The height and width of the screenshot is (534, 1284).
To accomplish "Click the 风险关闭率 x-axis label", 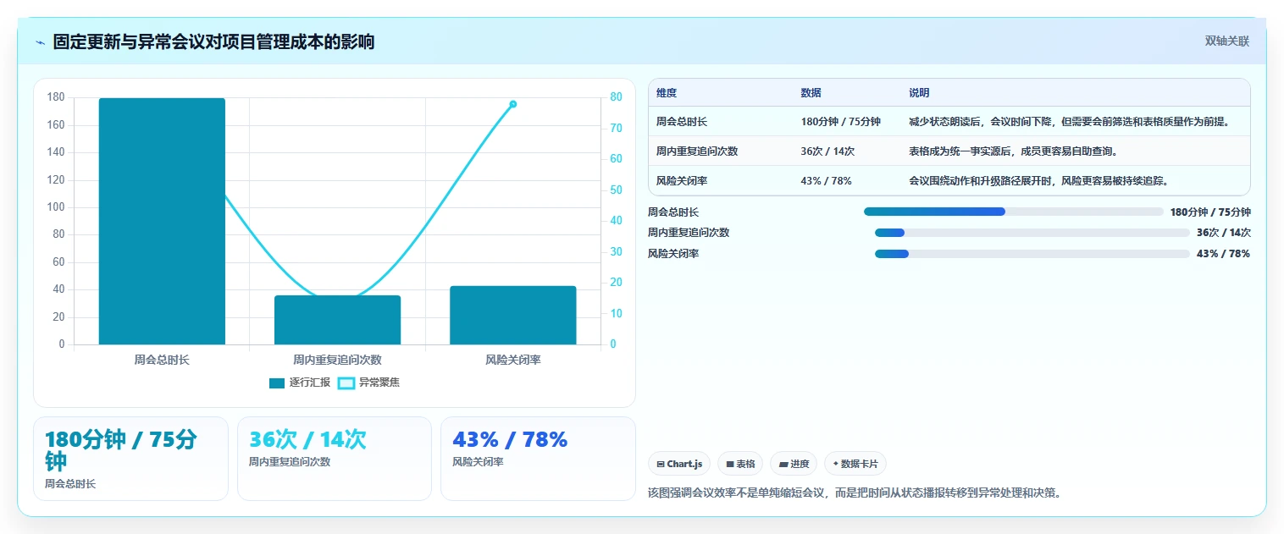I will point(513,360).
